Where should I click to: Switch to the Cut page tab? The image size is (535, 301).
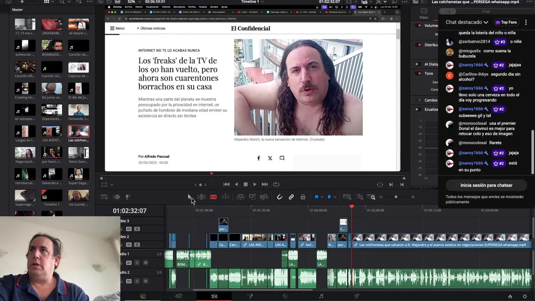(178, 296)
